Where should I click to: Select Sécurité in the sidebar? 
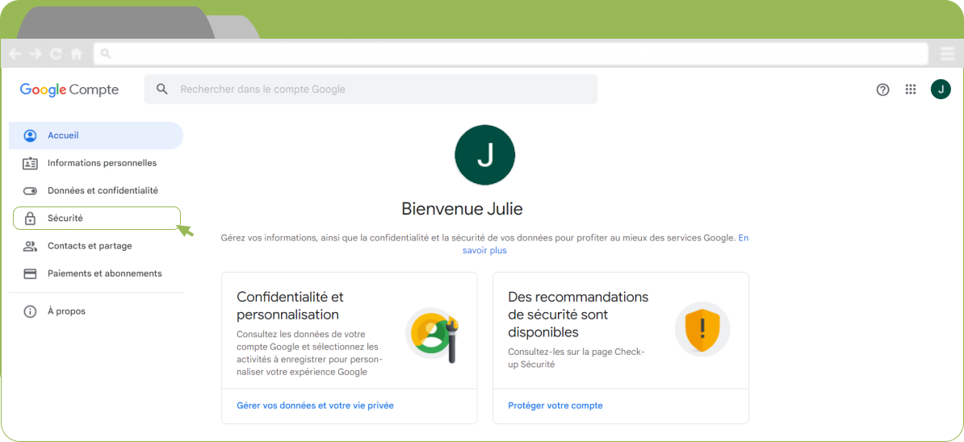(97, 218)
